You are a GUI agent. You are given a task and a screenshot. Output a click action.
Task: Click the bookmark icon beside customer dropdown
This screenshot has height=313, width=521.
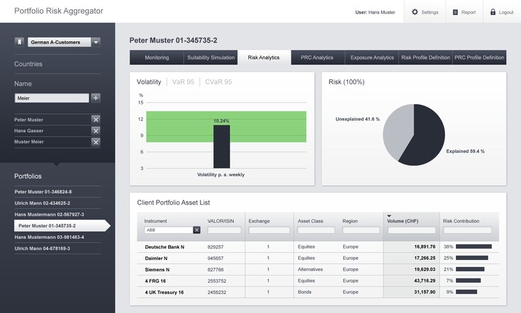click(x=19, y=42)
